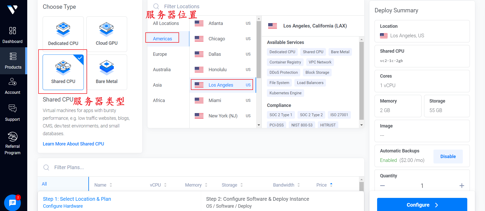Sort plans by Memory column arrows
Image resolution: width=485 pixels, height=211 pixels.
(x=206, y=185)
